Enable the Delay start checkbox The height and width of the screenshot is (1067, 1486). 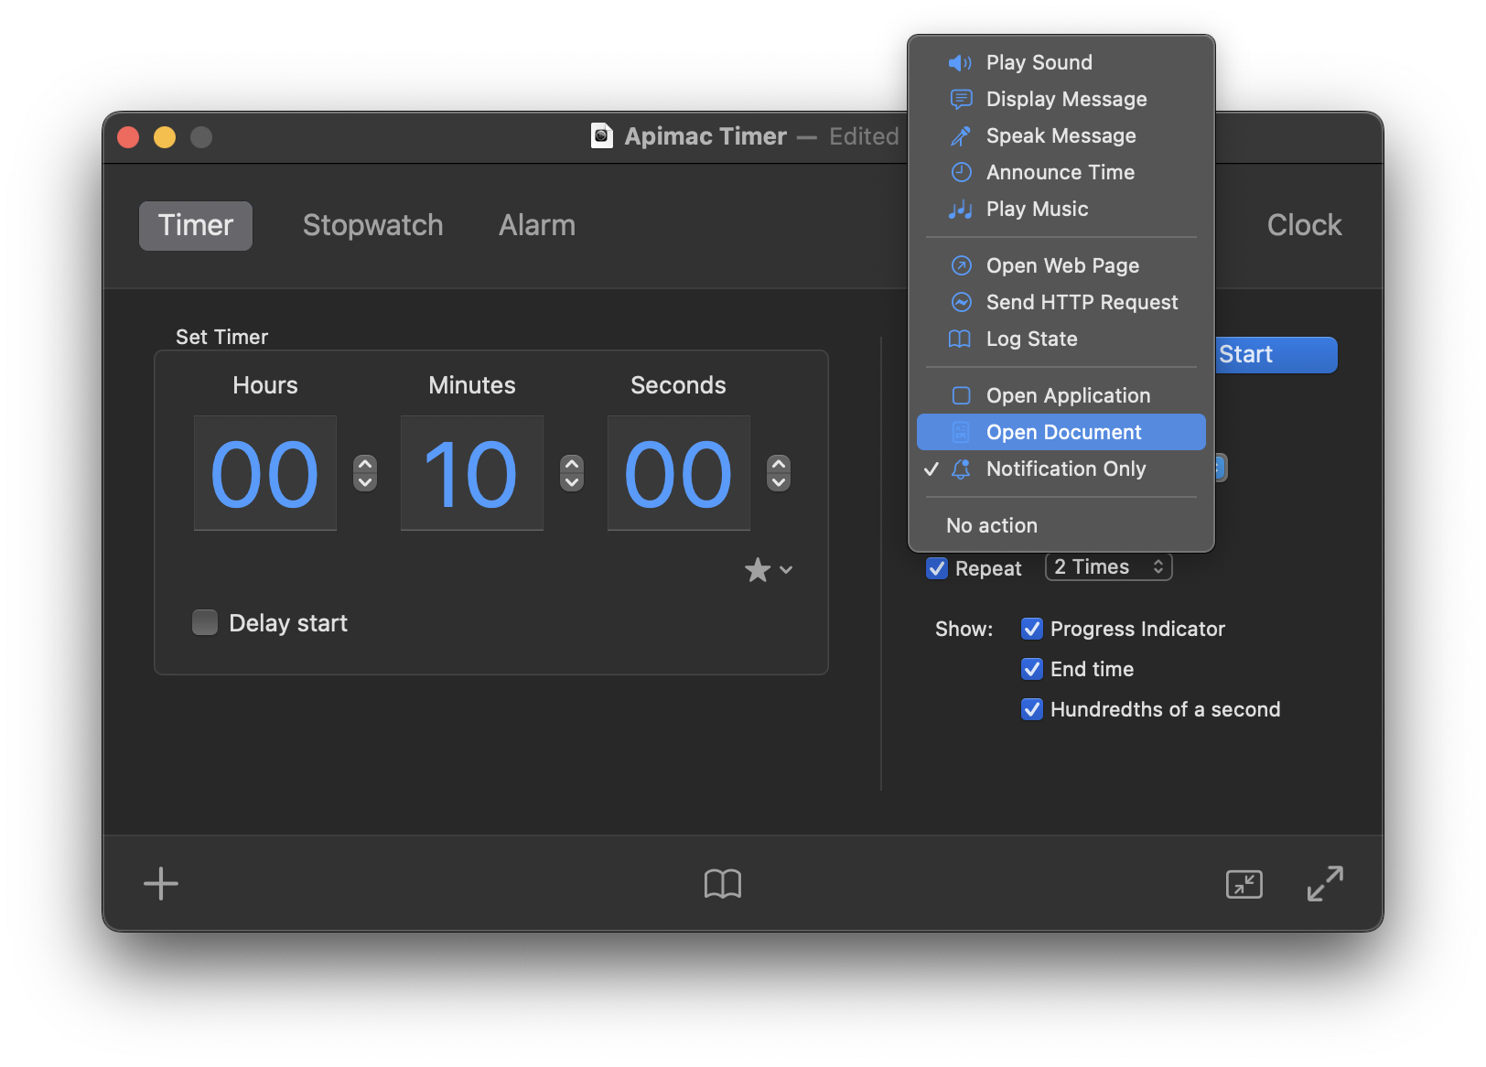205,623
